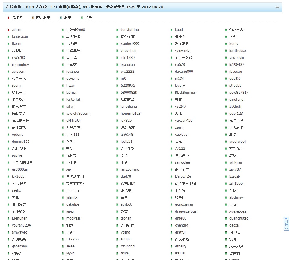Click the 仙剑水坝 member link
The height and width of the screenshot is (260, 302).
pos(237,29)
